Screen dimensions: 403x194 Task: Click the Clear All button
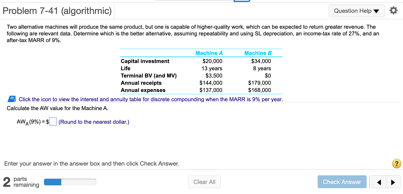pos(204,182)
